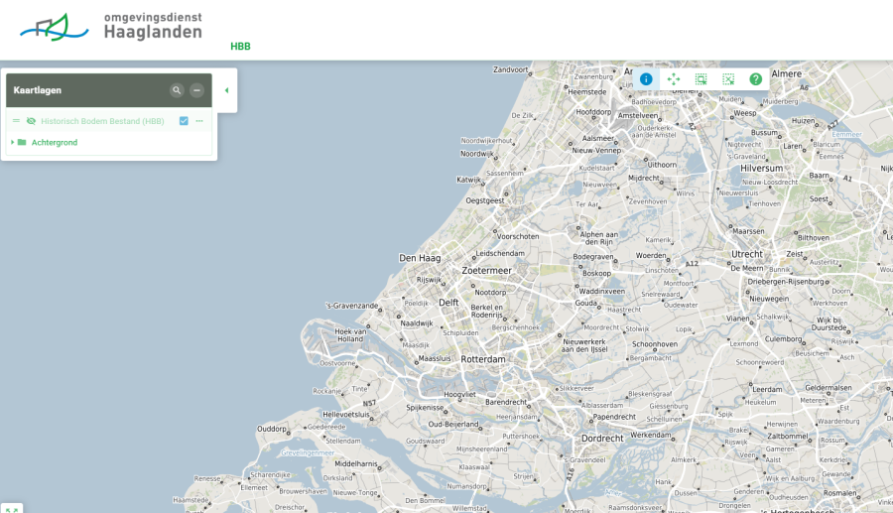Toggle the Historisch Bodem Bestand eye icon
893x513 pixels.
tap(32, 121)
